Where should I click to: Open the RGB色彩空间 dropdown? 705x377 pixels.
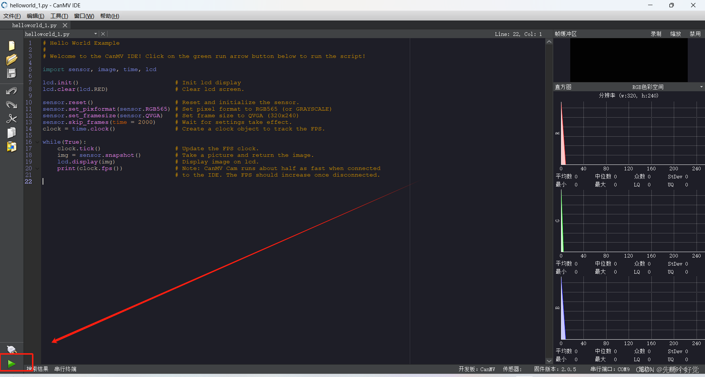tap(701, 87)
